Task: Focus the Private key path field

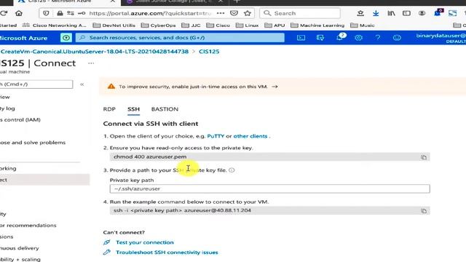Action: [269, 188]
